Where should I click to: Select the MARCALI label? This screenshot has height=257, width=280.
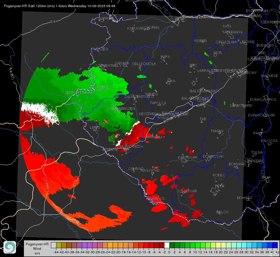[154, 137]
